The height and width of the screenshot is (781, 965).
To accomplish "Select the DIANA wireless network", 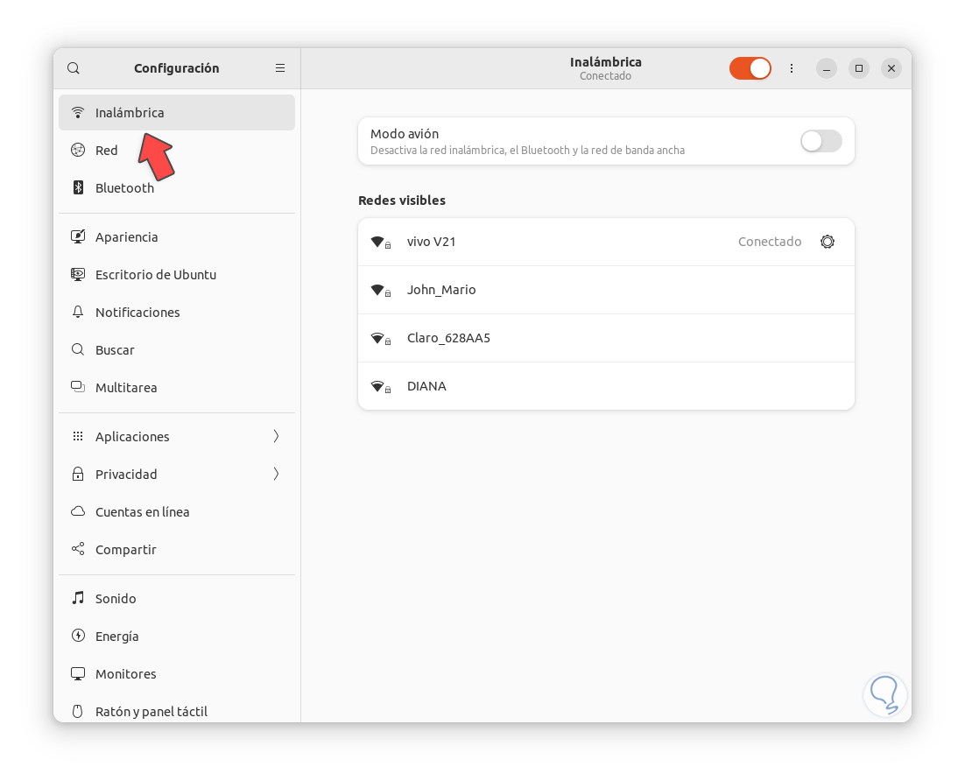I will coord(426,386).
